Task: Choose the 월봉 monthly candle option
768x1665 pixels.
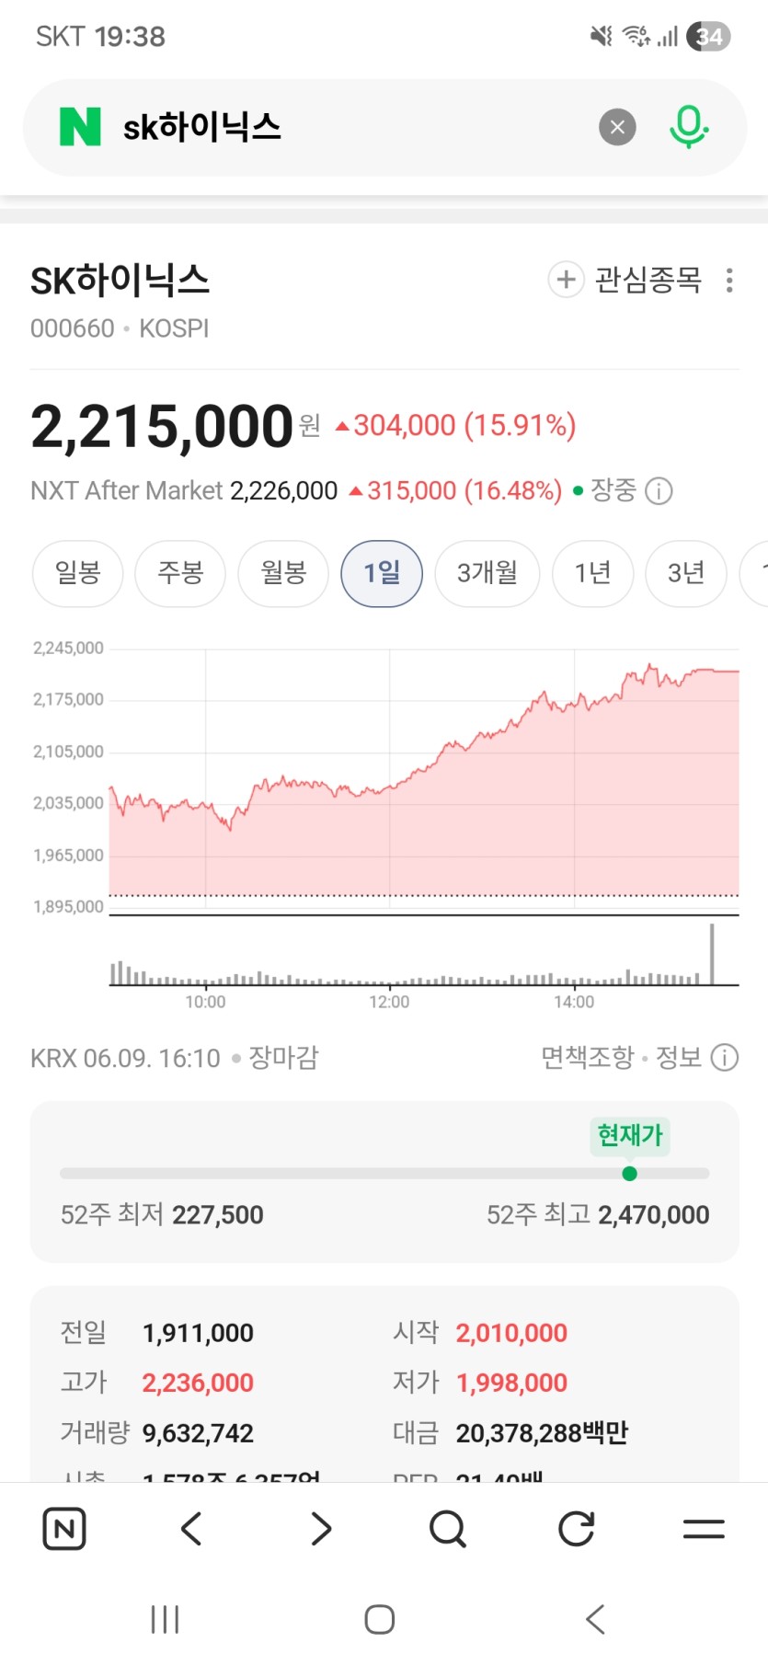Action: point(283,573)
